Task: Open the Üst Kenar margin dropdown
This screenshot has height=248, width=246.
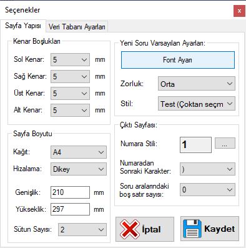Action: (x=70, y=94)
